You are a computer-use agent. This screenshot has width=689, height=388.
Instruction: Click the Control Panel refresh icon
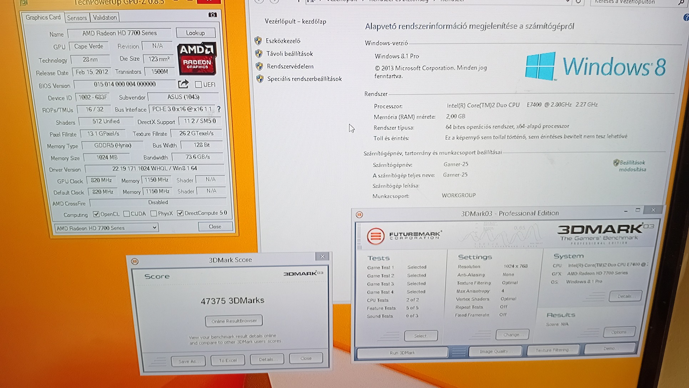pyautogui.click(x=578, y=2)
